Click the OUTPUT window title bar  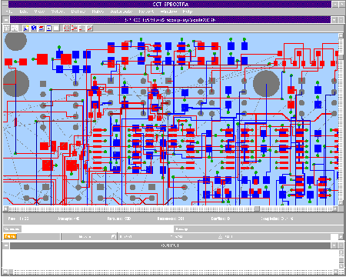click(170, 245)
